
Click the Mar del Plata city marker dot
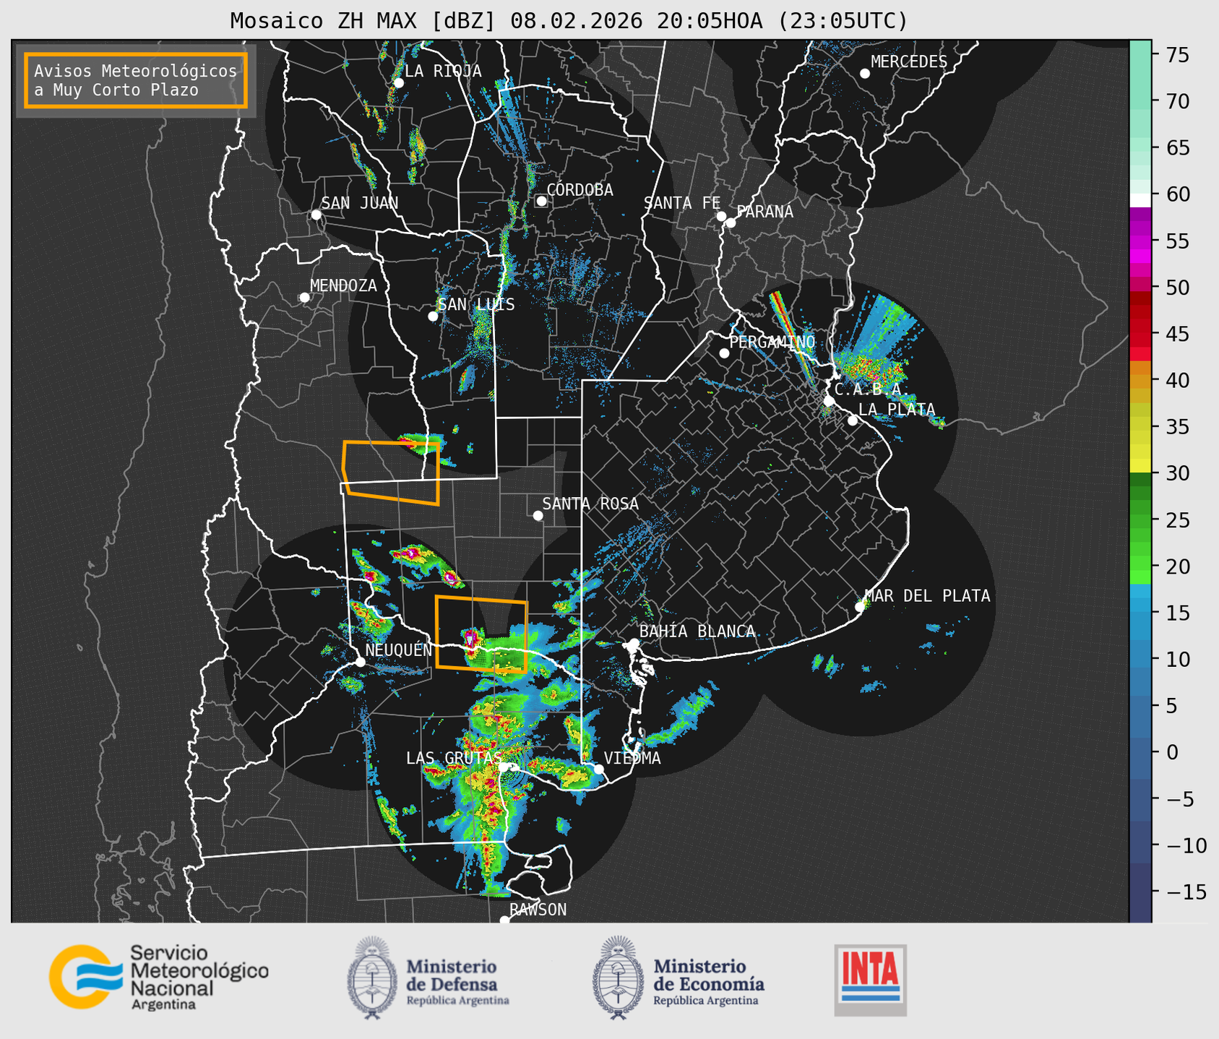(860, 607)
